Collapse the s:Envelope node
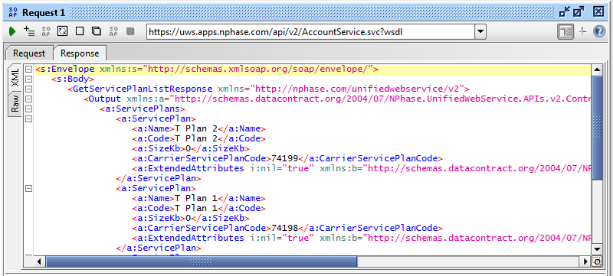This screenshot has width=613, height=276. click(28, 70)
